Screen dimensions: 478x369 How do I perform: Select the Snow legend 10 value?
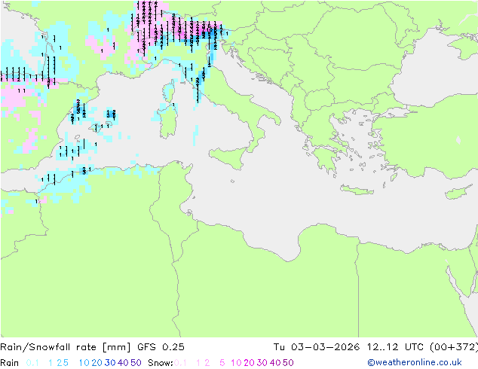point(236,363)
